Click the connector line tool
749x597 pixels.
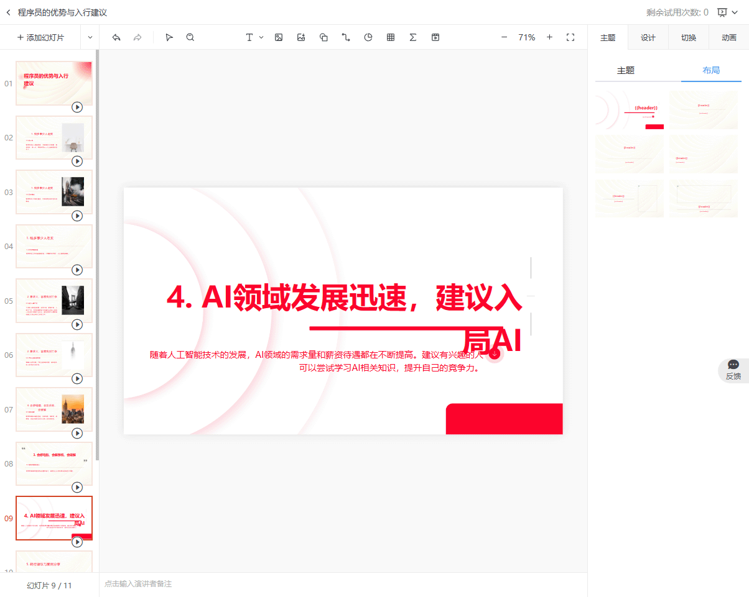(346, 37)
